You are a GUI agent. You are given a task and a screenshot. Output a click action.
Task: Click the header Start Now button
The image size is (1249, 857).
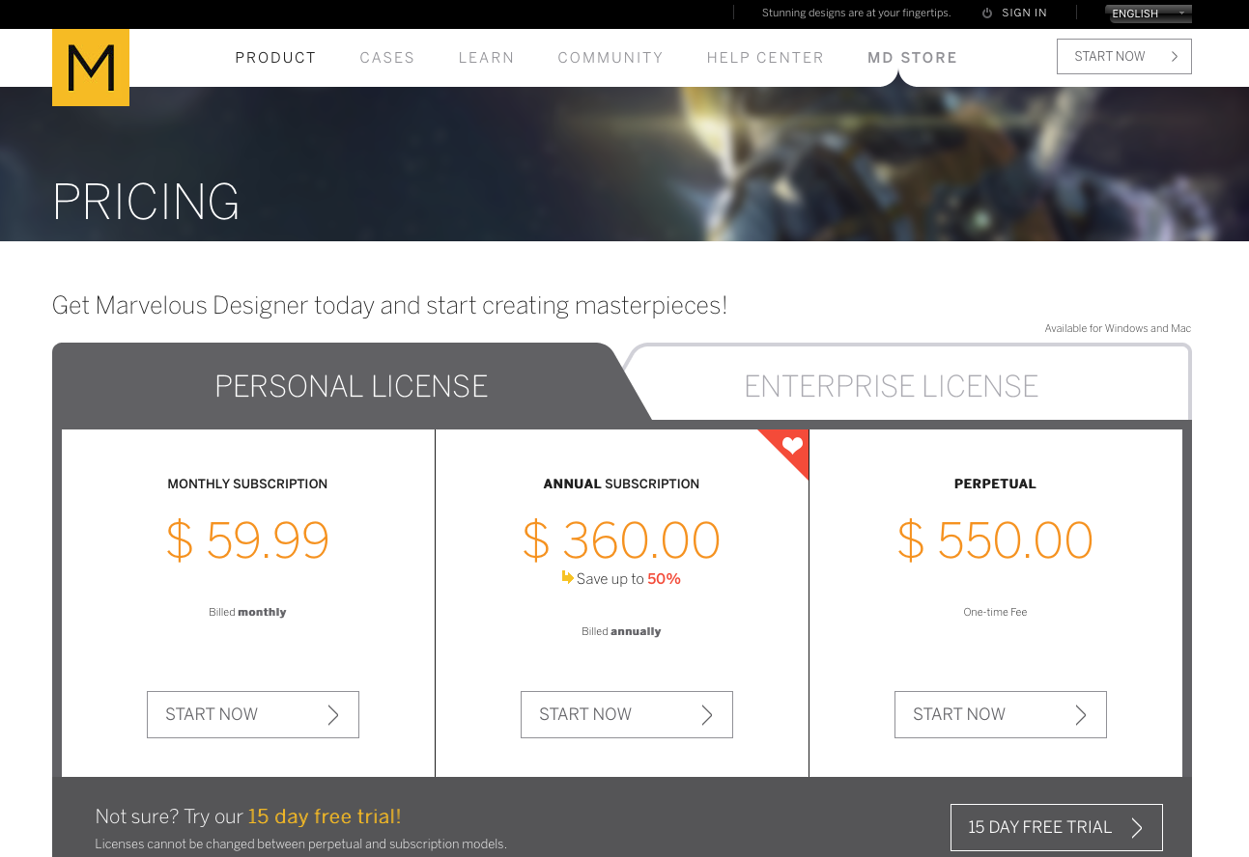tap(1124, 57)
